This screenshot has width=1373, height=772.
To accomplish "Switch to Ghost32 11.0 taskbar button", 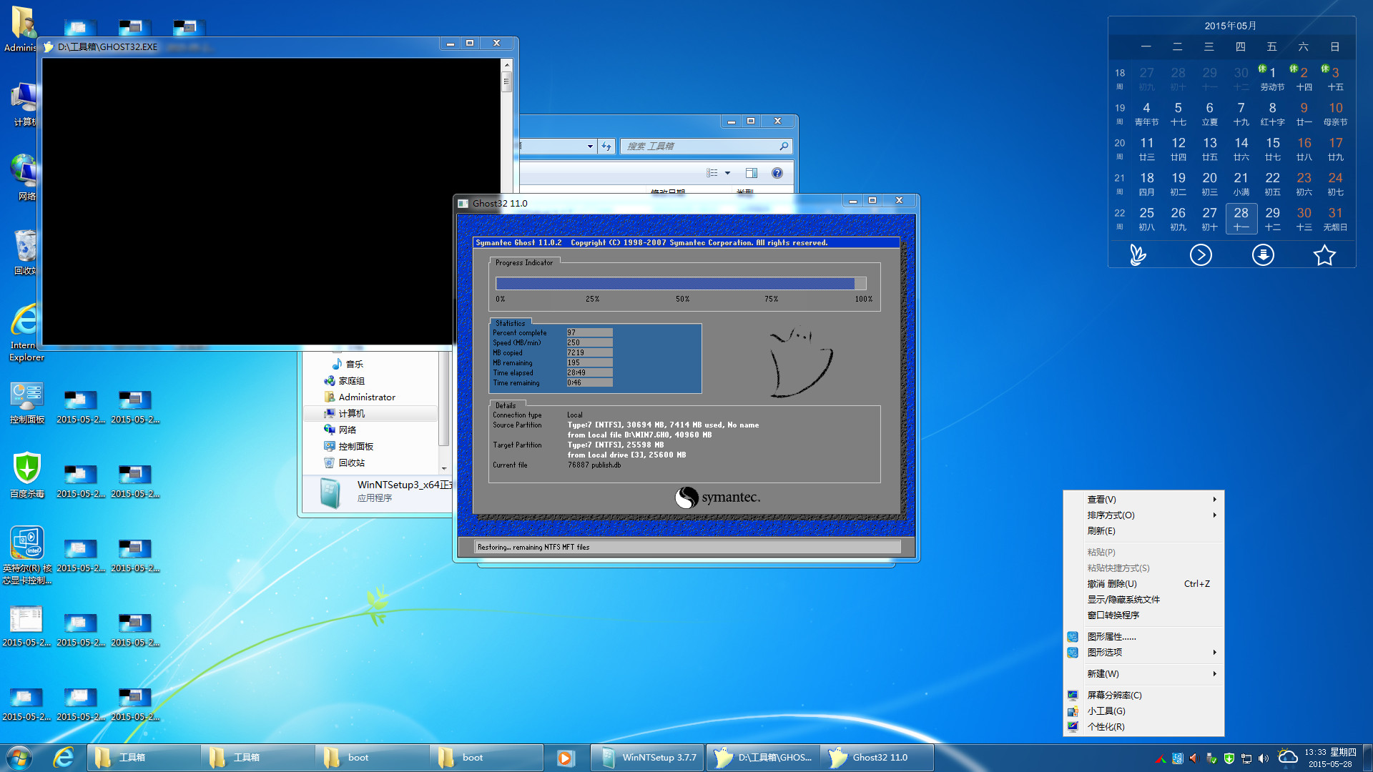I will tap(877, 758).
